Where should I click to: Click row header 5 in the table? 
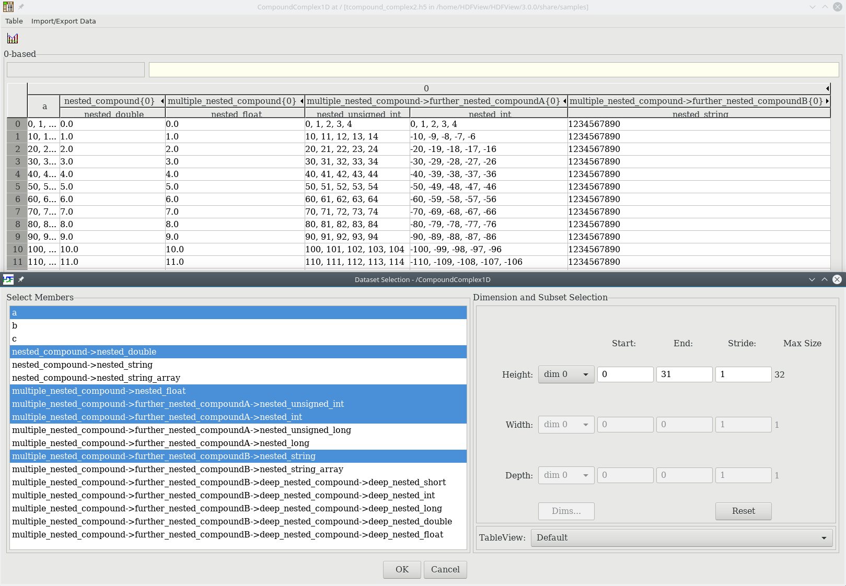click(x=17, y=187)
